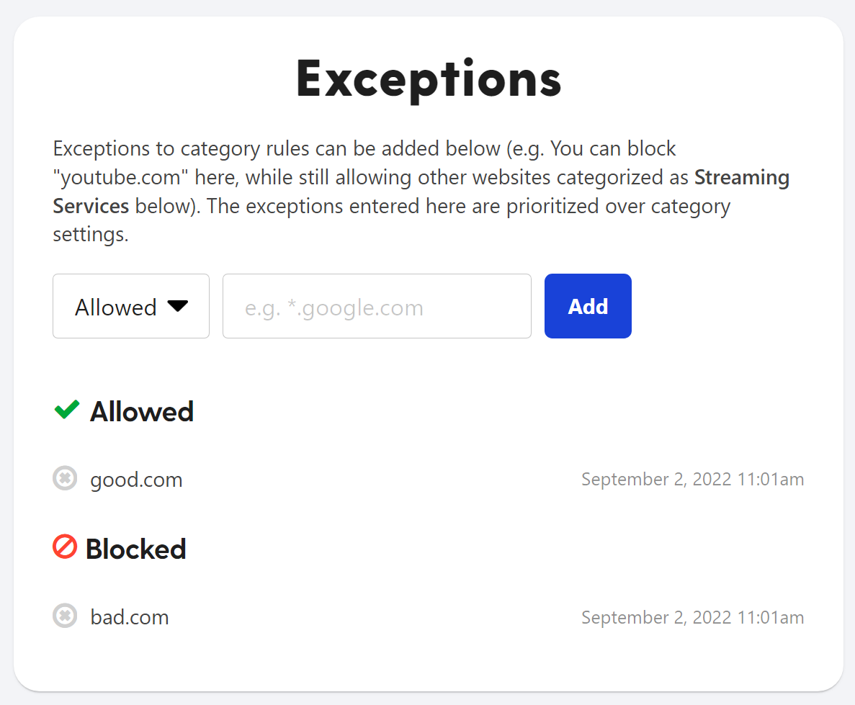Remove bad.com using its delete icon

click(65, 616)
